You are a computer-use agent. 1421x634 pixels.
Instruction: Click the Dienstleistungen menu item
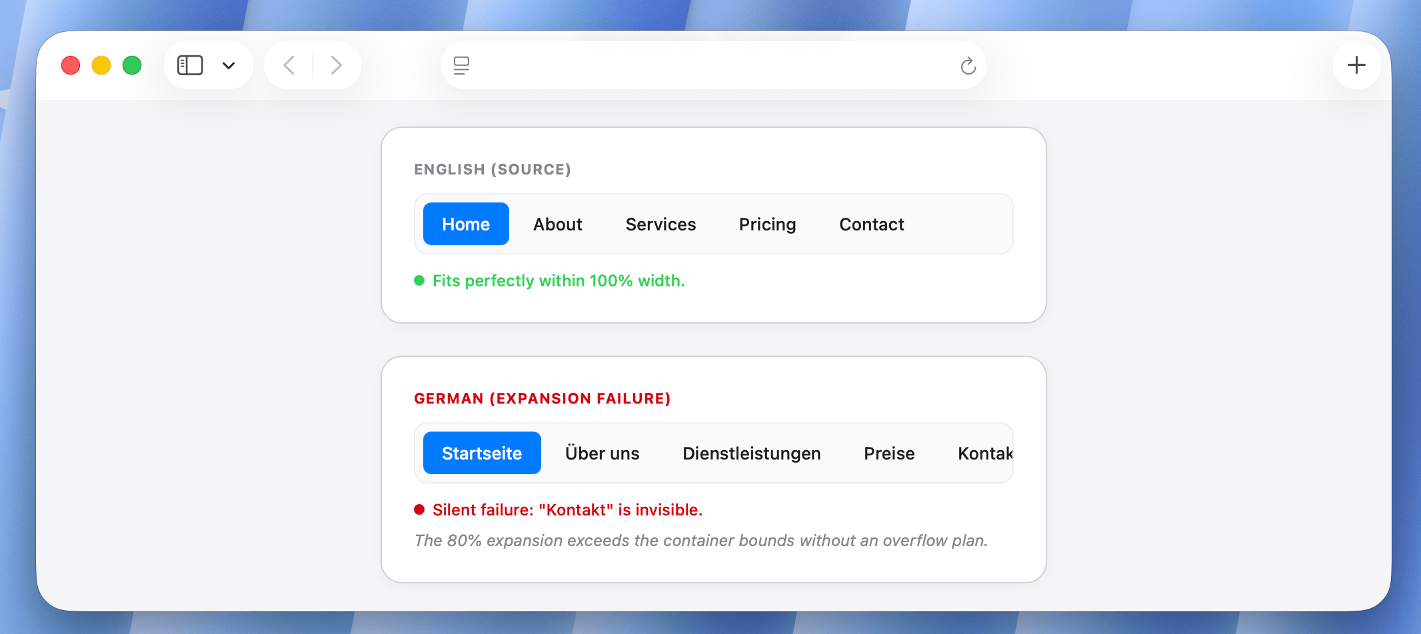tap(752, 453)
